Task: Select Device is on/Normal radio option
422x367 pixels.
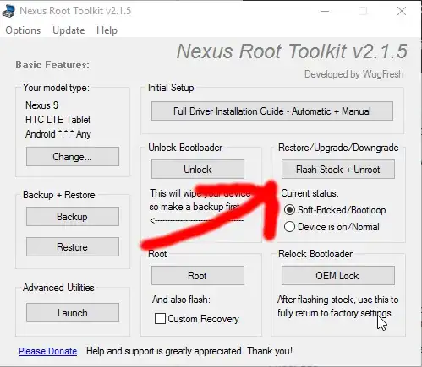Action: [x=332, y=227]
